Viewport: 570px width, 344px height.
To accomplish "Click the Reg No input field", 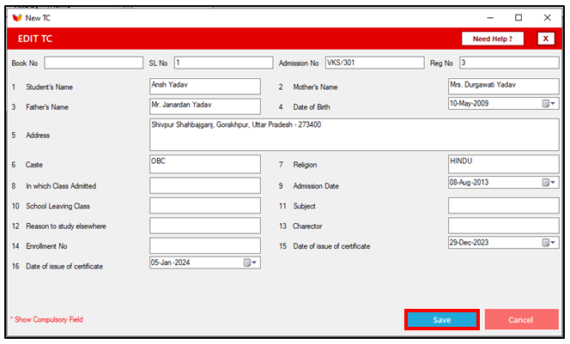I will click(509, 63).
